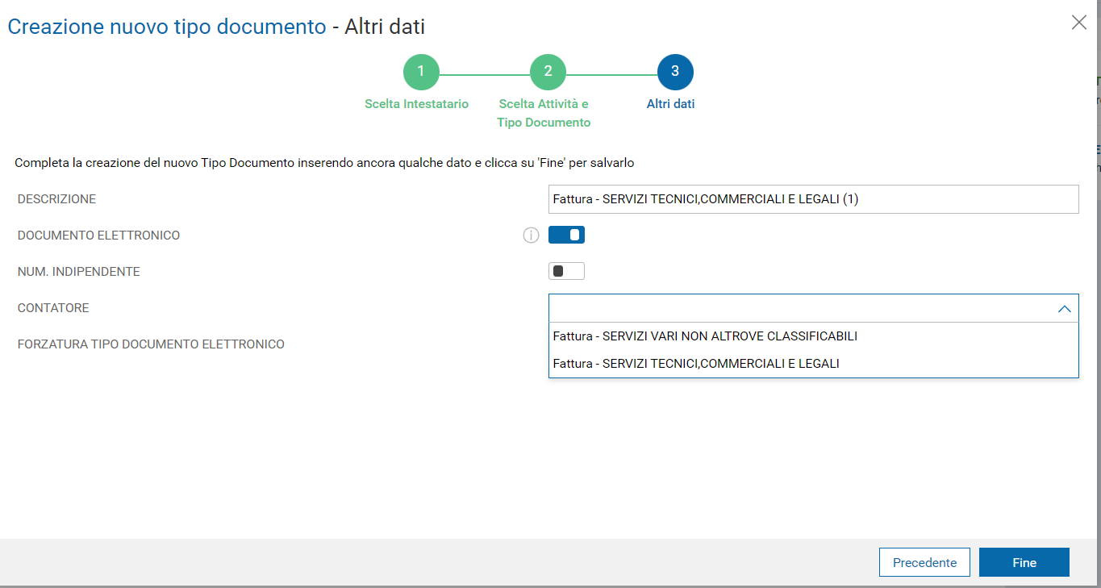The height and width of the screenshot is (588, 1101).
Task: Click the CONTATORE label
Action: [x=53, y=308]
